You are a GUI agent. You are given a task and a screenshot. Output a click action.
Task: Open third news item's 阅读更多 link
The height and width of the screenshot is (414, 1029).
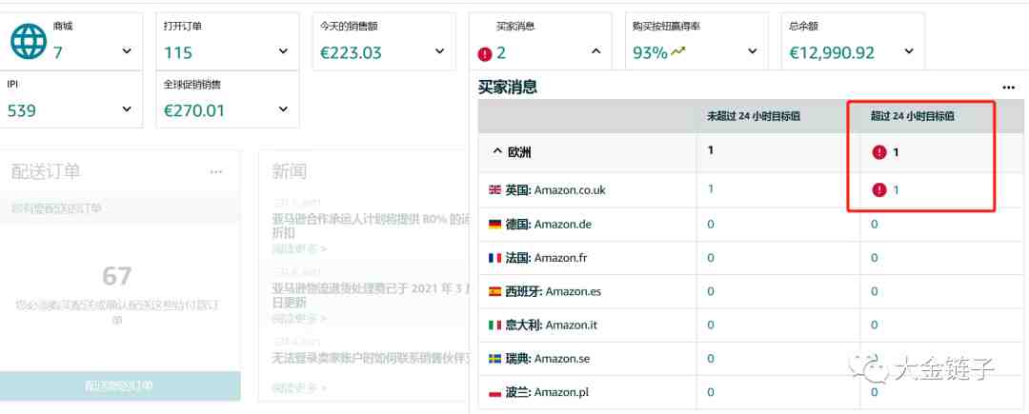299,387
